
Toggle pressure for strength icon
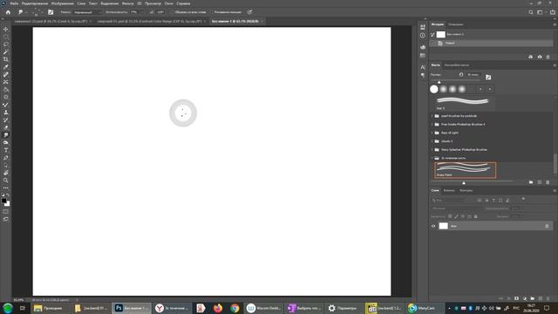(250, 12)
